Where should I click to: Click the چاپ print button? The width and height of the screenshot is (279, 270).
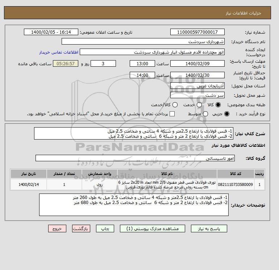coord(105,229)
